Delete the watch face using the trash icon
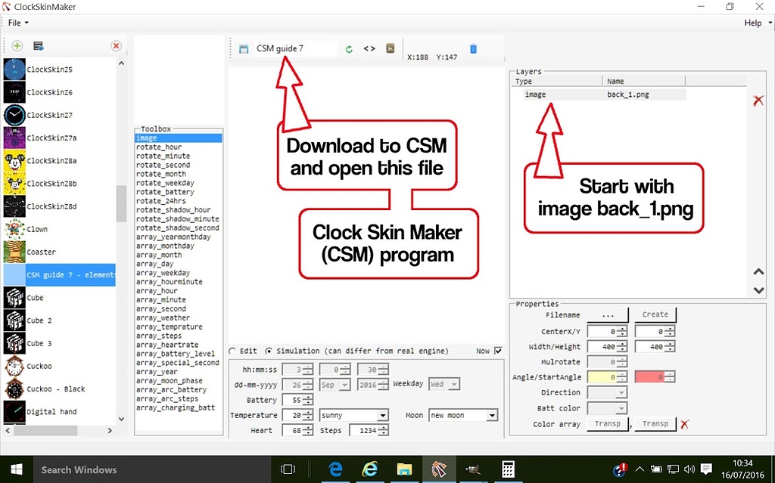This screenshot has width=775, height=483. pyautogui.click(x=472, y=48)
